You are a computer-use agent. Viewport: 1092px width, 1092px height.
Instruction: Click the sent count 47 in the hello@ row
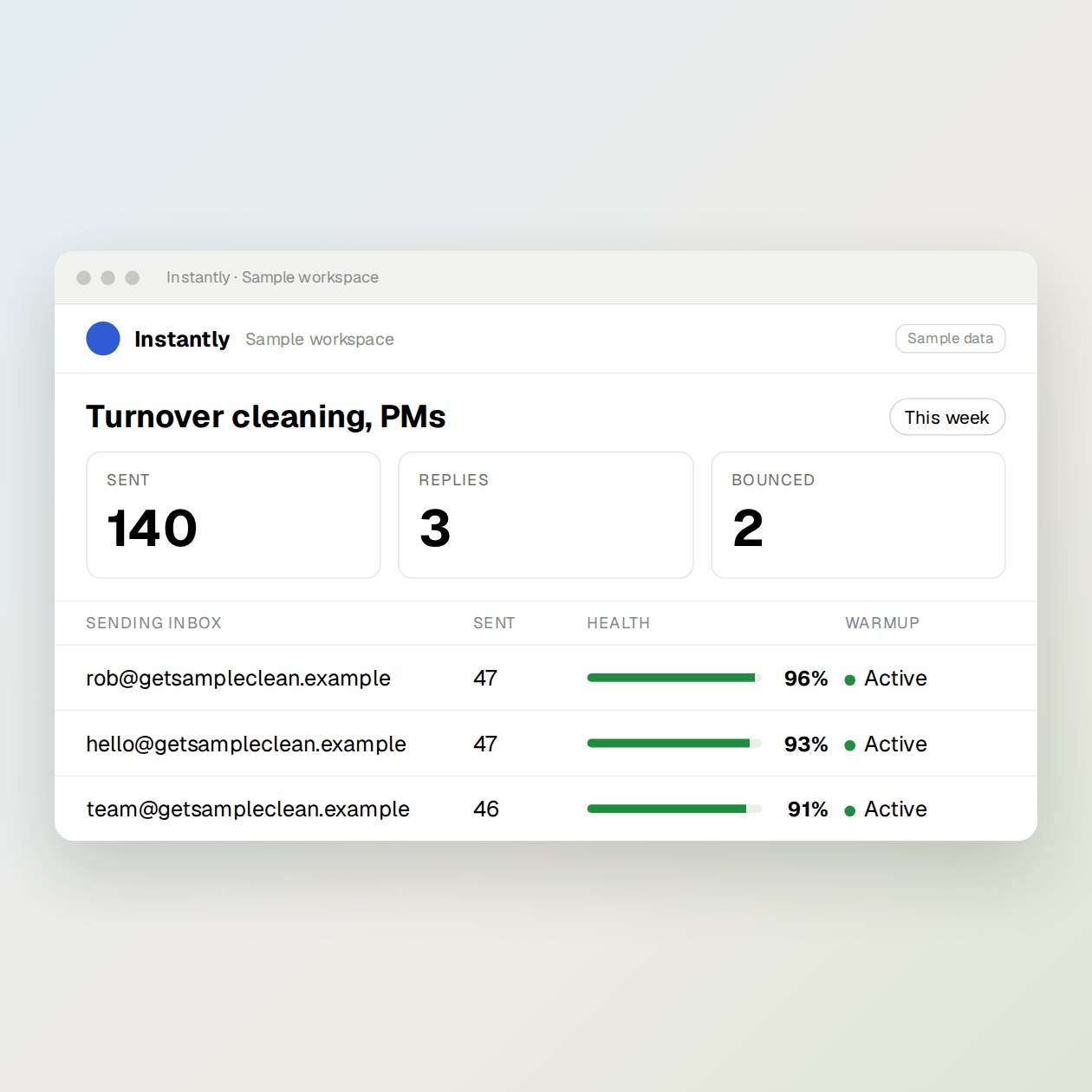485,744
